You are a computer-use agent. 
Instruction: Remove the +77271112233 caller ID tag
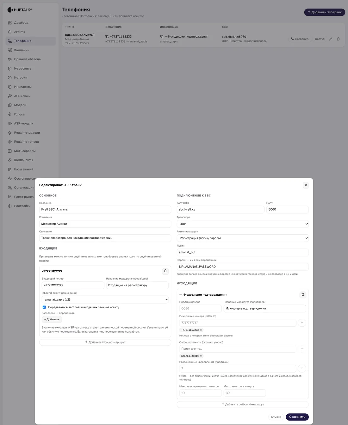click(x=201, y=330)
